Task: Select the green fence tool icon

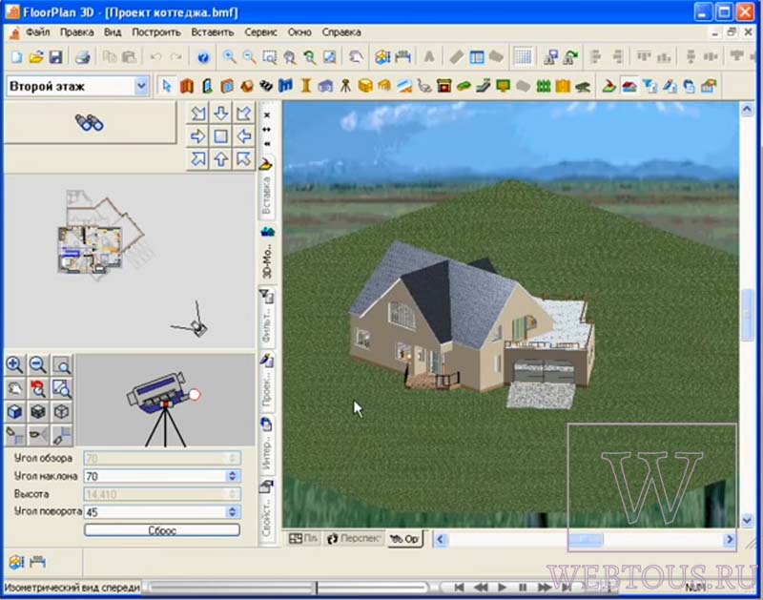Action: (543, 86)
